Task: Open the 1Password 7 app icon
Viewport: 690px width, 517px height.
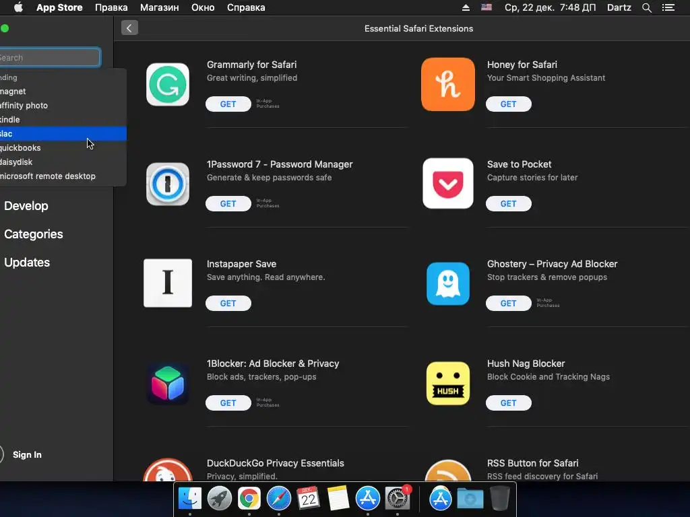Action: click(168, 184)
